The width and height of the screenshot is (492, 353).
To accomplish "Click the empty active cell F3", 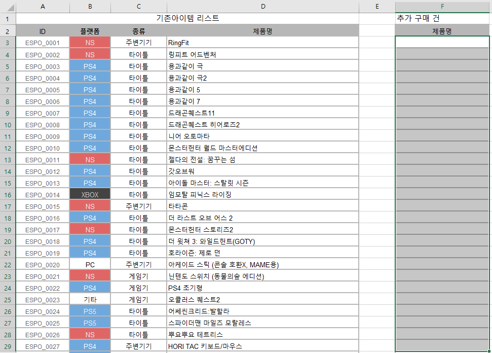I will 442,42.
